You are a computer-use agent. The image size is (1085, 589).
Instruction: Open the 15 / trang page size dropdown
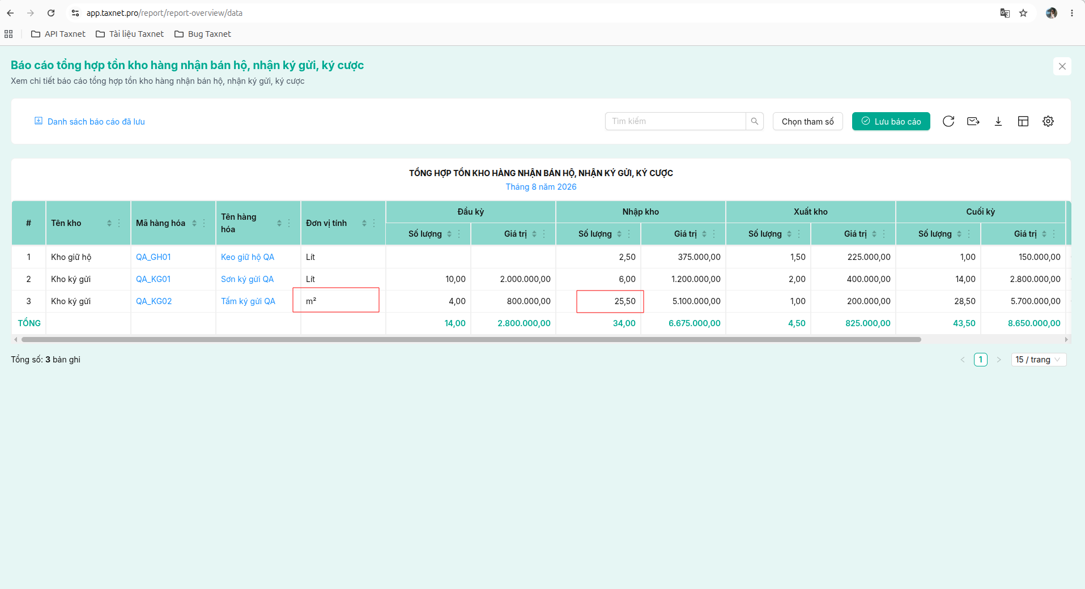point(1039,360)
